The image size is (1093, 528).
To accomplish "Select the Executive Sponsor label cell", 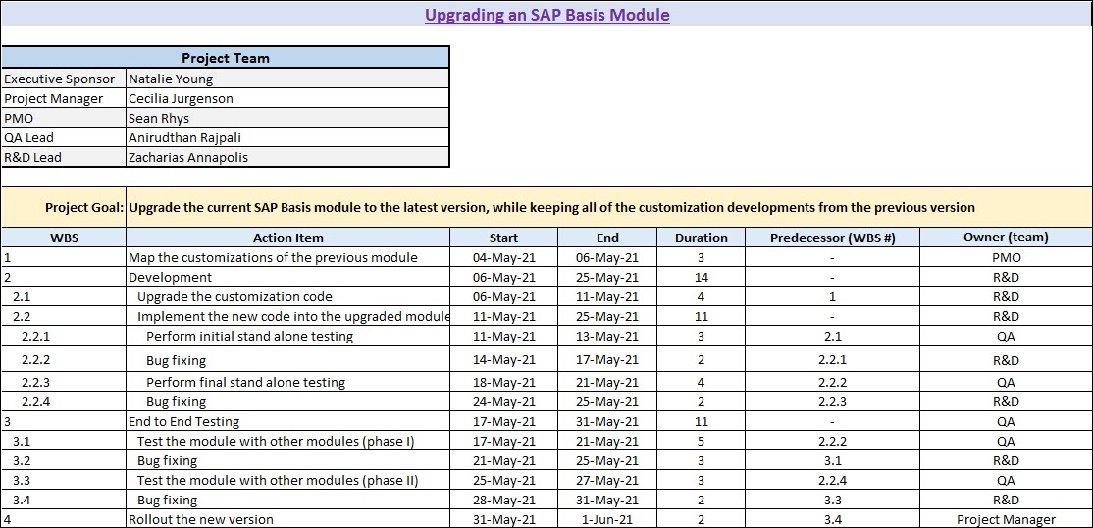I will click(x=64, y=79).
